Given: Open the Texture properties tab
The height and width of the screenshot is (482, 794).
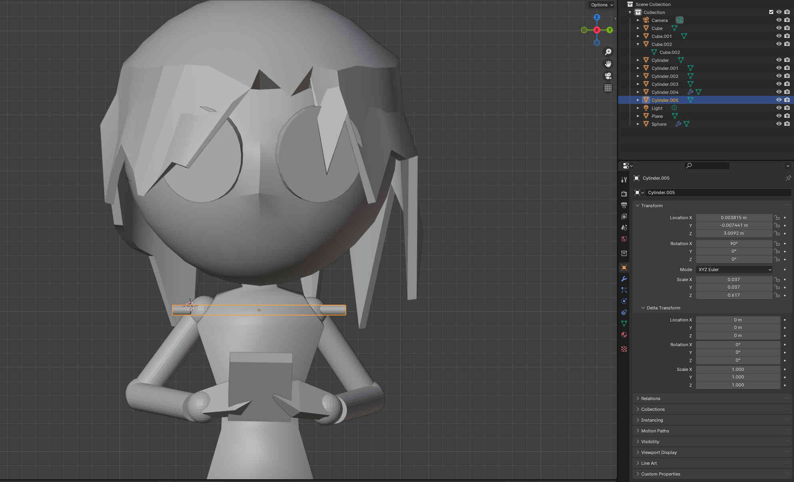Looking at the screenshot, I should click(624, 349).
